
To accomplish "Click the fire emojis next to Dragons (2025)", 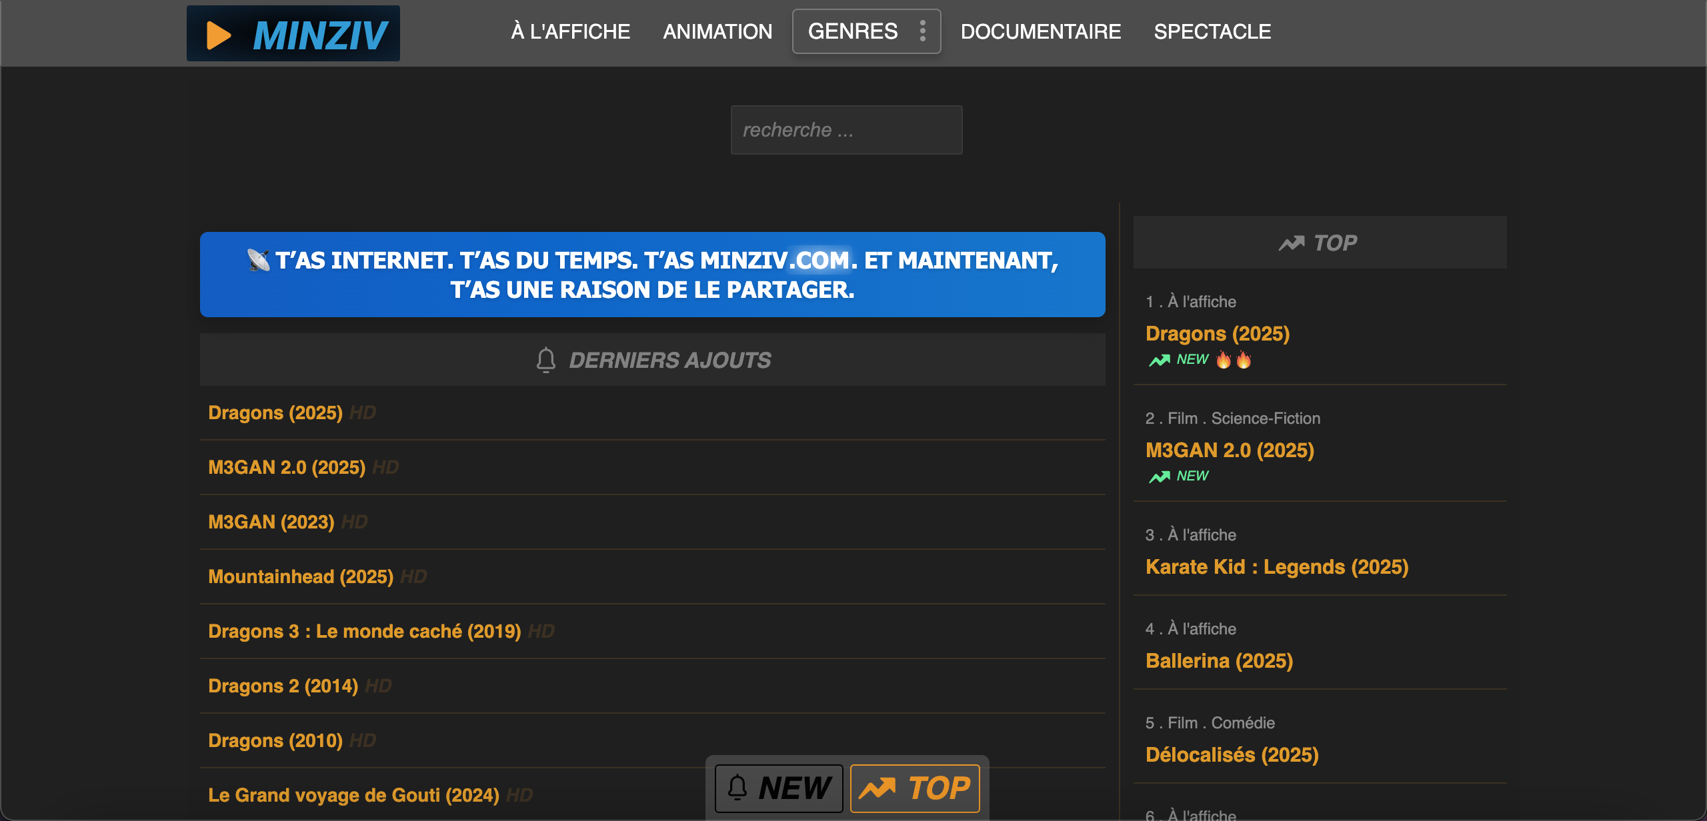I will tap(1234, 360).
